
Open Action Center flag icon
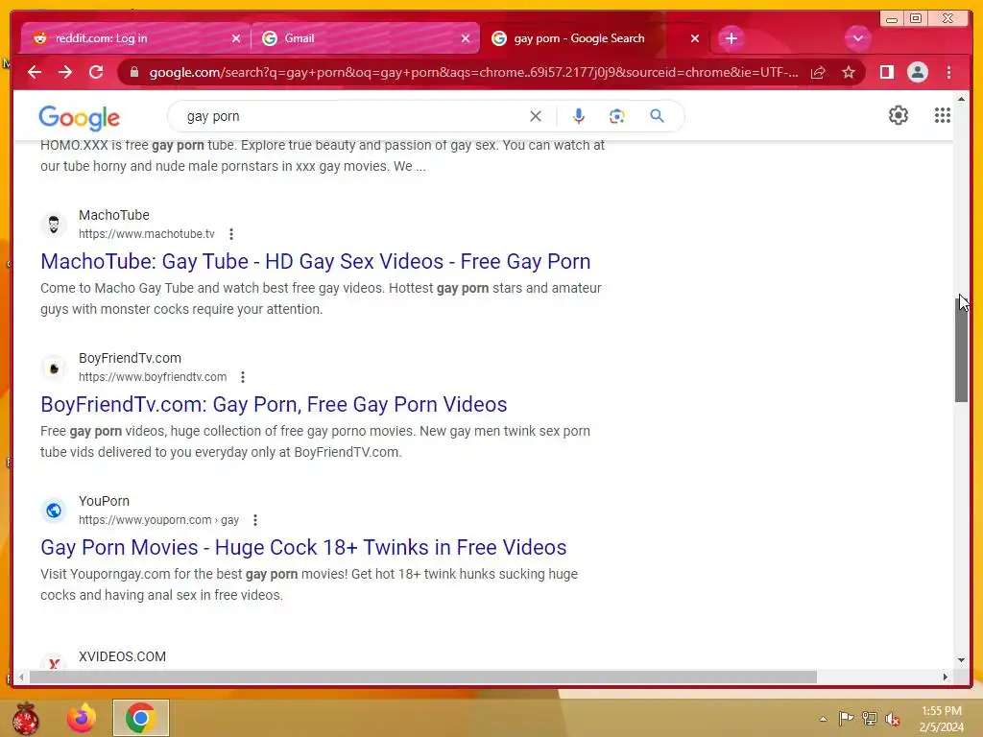pyautogui.click(x=846, y=718)
